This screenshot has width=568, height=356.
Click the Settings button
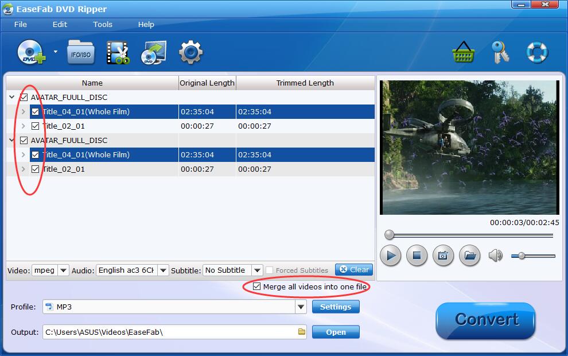click(x=336, y=307)
